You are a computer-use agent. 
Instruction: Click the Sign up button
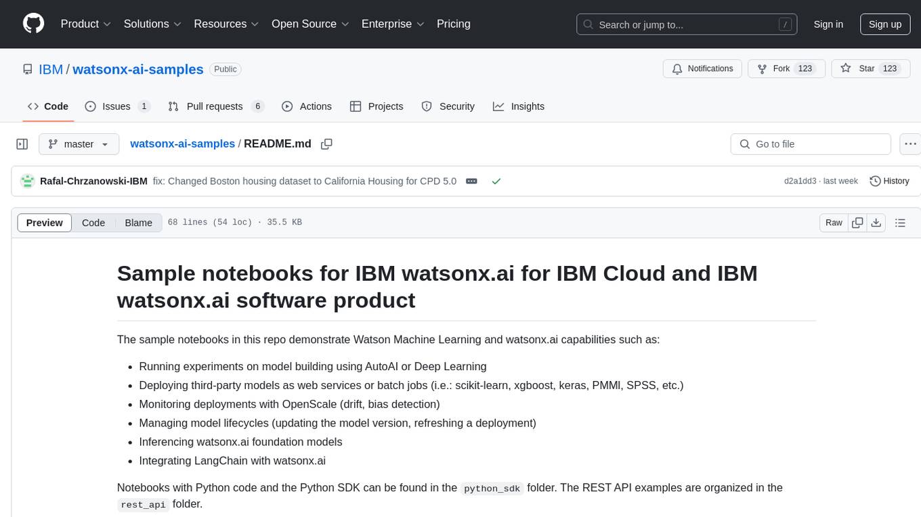click(x=885, y=24)
